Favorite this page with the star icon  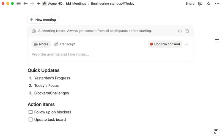209,4
